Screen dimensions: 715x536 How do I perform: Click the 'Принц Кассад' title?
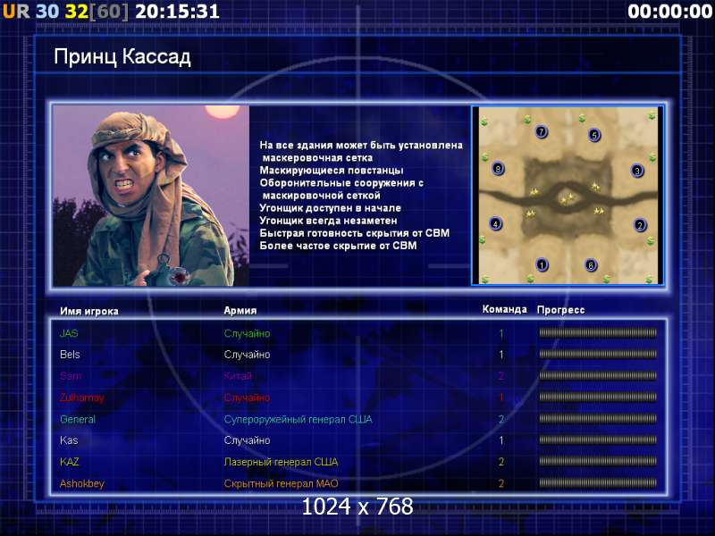(x=122, y=57)
